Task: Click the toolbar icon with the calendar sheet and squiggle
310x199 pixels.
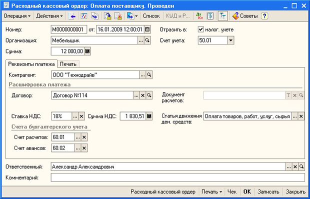Action: (84, 16)
